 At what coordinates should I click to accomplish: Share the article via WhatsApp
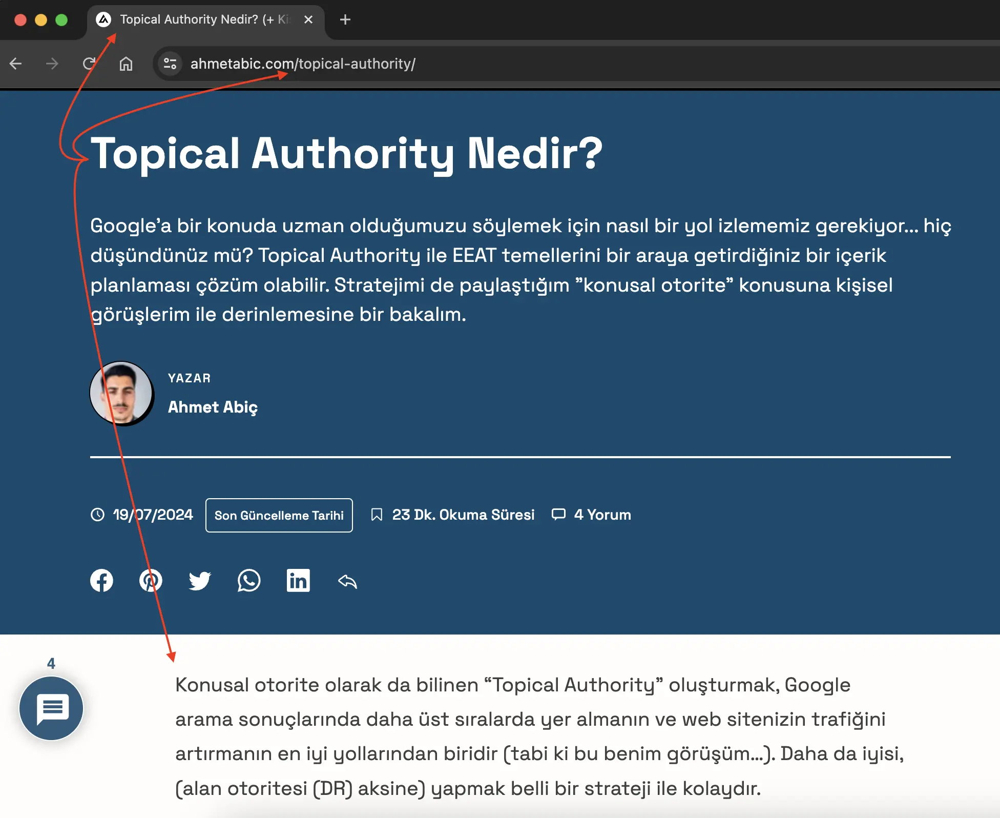[249, 581]
